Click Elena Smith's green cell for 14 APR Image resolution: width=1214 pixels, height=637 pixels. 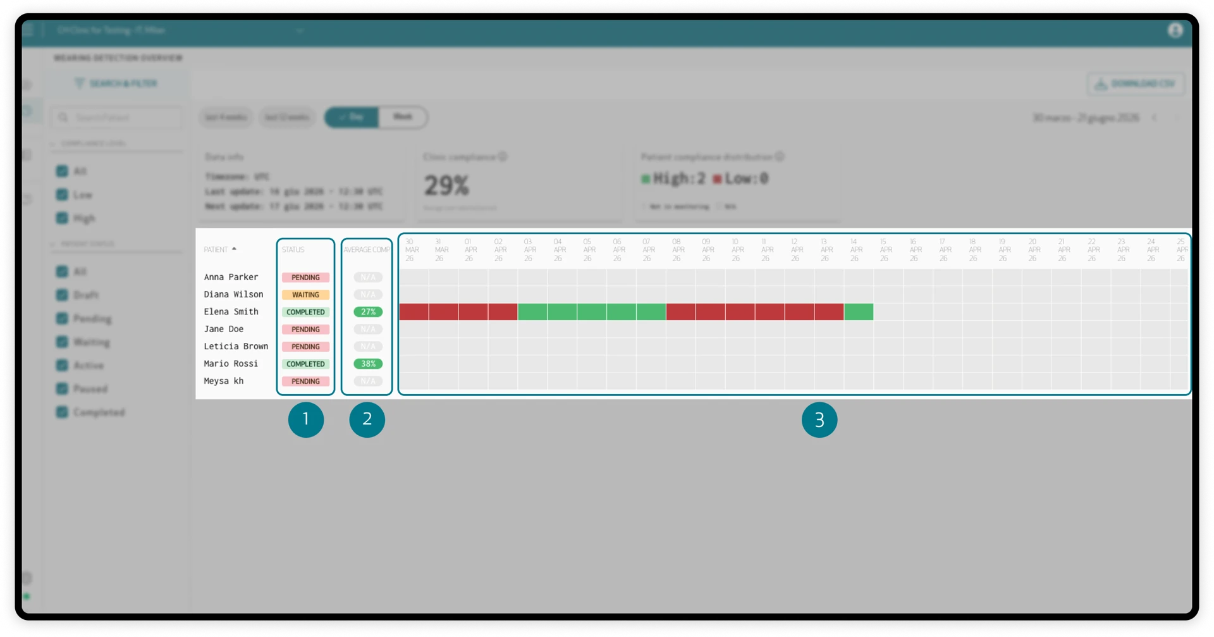(x=859, y=311)
